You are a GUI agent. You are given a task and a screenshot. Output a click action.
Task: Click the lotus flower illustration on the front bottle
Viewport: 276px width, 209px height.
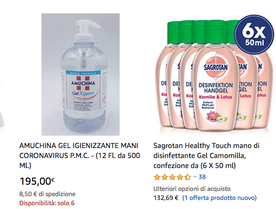pyautogui.click(x=213, y=116)
